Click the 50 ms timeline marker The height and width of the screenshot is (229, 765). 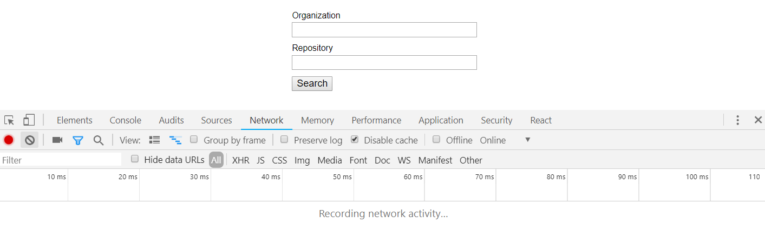(x=342, y=177)
